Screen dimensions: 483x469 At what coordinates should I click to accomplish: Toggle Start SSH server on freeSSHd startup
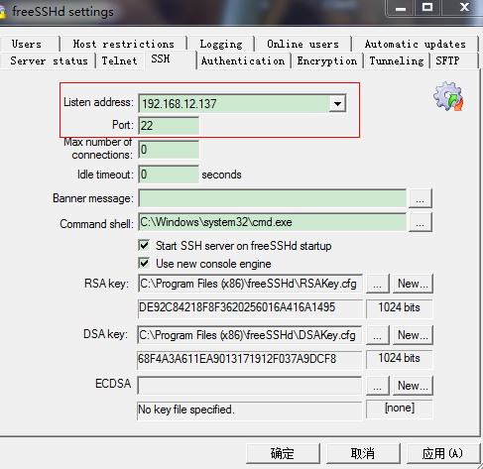(x=144, y=245)
